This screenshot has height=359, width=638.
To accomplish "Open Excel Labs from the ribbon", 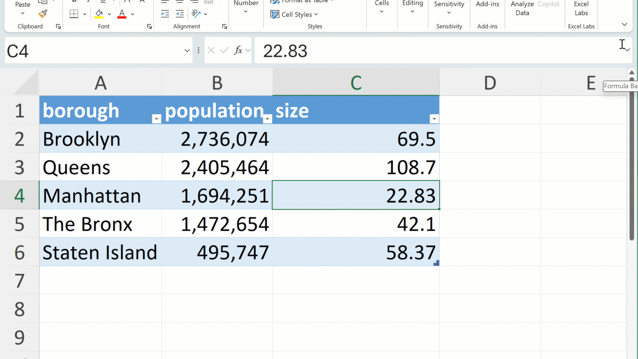I will tap(581, 8).
